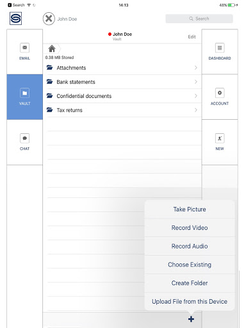
Task: Select Create Folder menu option
Action: pos(190,283)
